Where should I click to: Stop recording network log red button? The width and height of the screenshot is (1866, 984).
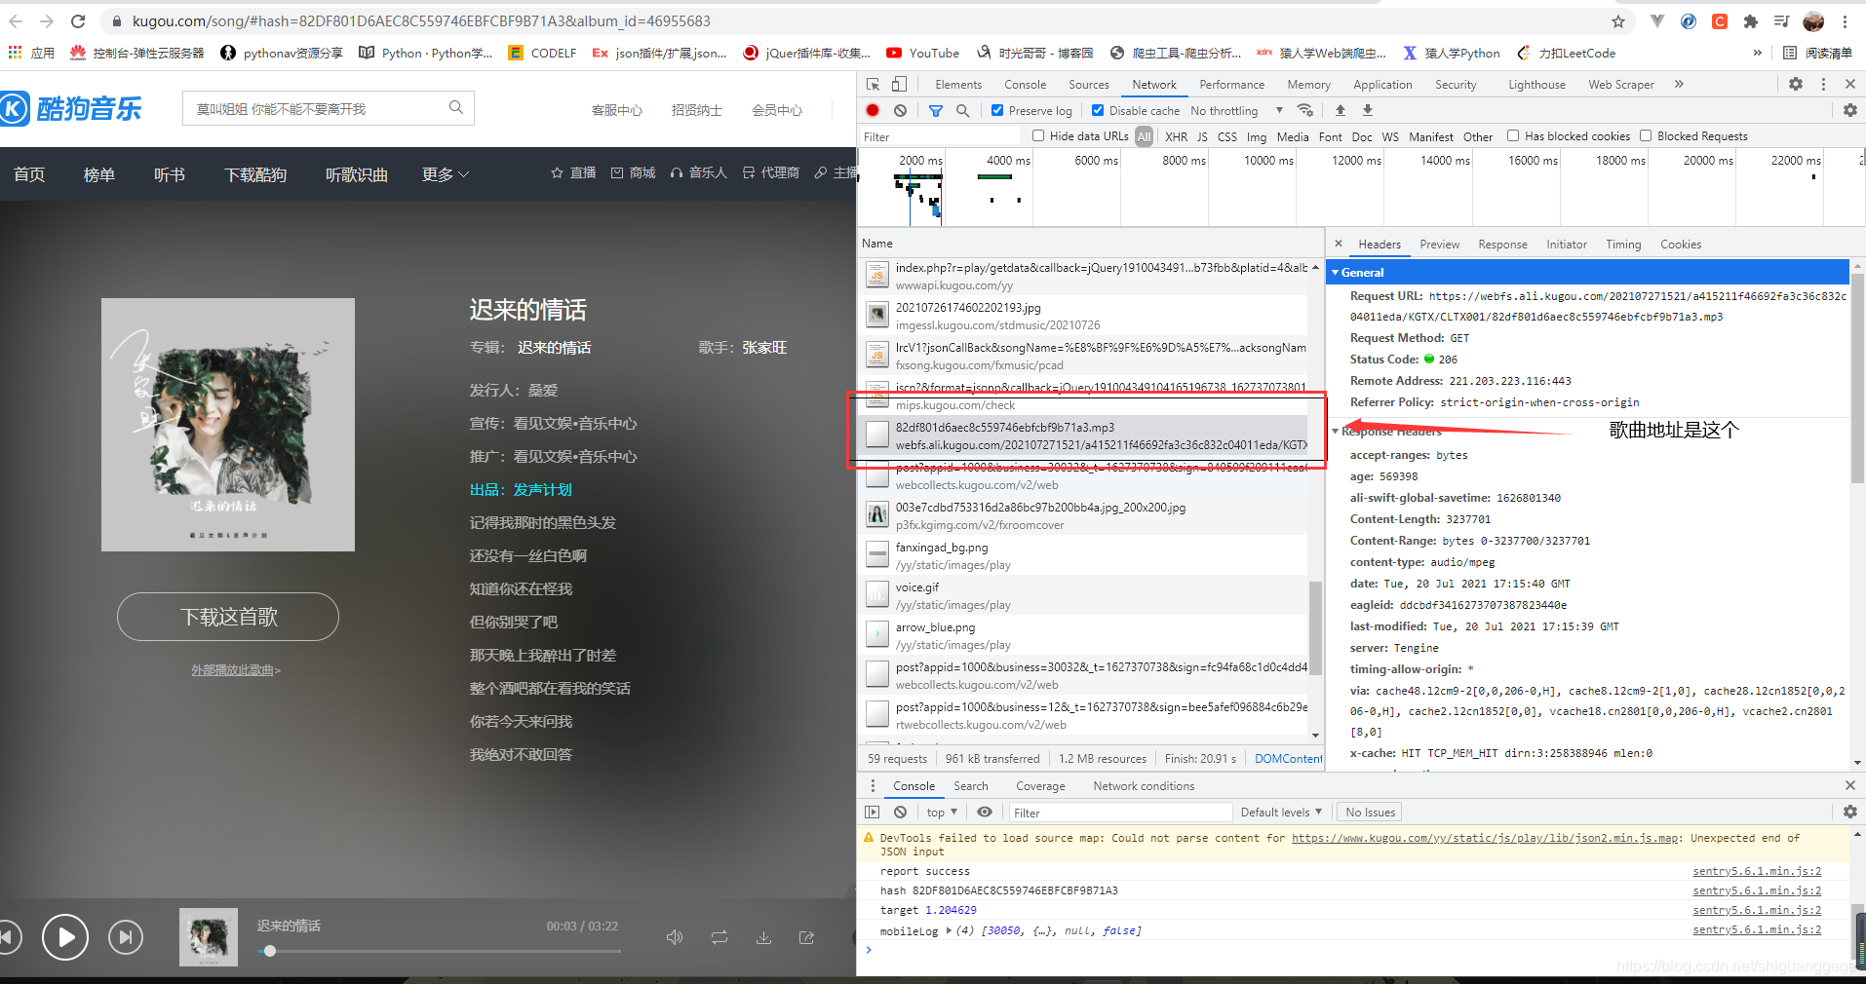click(873, 111)
